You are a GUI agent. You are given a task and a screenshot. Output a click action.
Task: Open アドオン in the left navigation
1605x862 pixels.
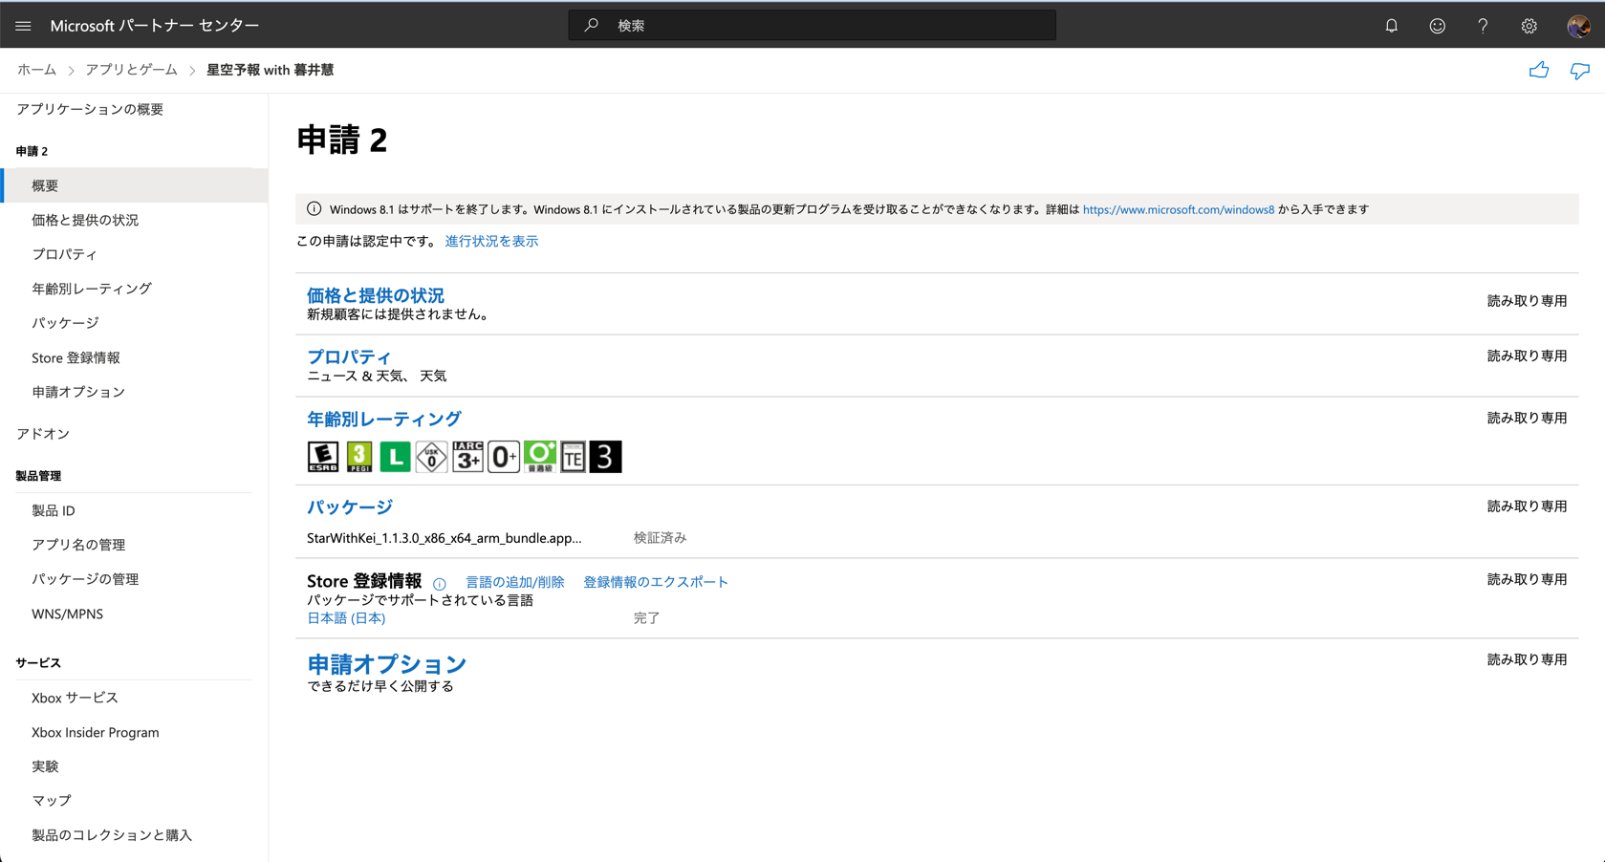pyautogui.click(x=43, y=434)
